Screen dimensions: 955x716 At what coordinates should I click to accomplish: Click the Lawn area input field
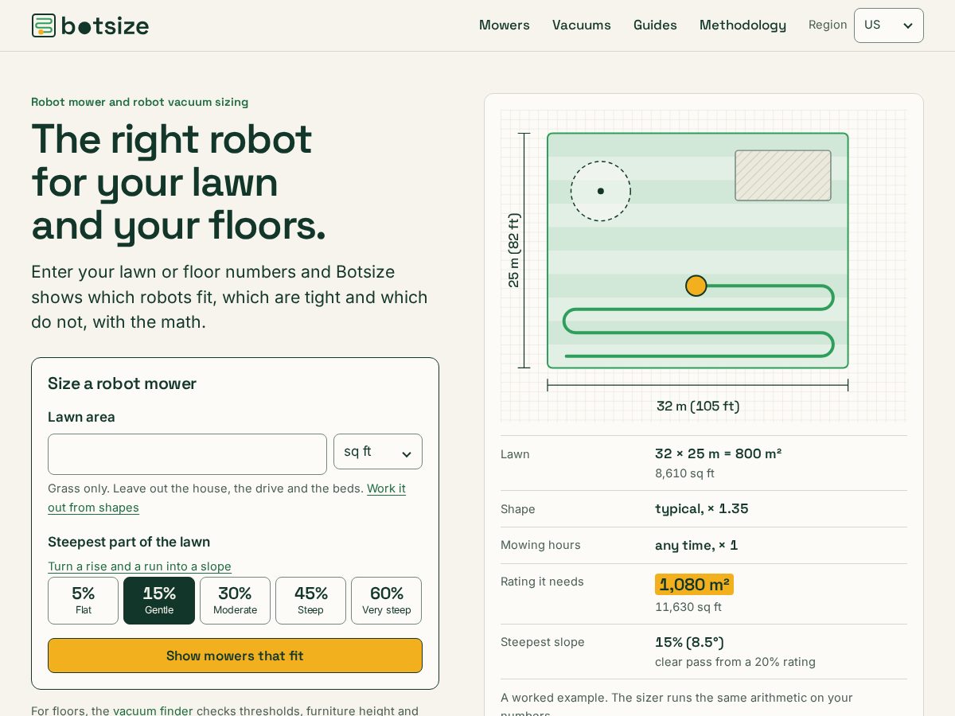[187, 454]
